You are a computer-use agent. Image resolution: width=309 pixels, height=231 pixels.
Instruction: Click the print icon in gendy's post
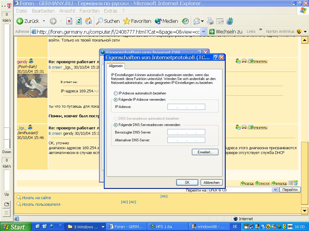(x=244, y=61)
